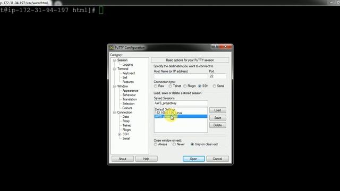Click the title bar help question mark
Viewport: 340px width, 191px height.
215,46
